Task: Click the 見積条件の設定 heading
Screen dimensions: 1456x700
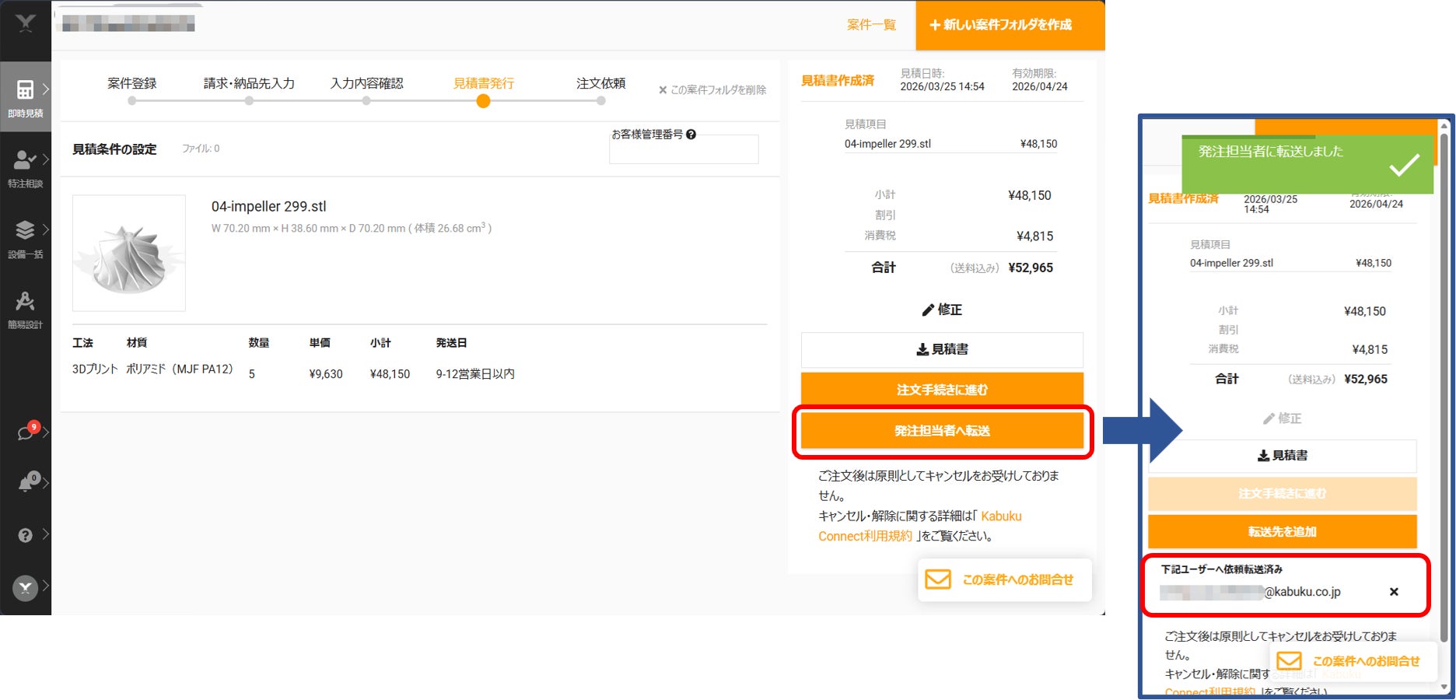Action: [x=114, y=149]
